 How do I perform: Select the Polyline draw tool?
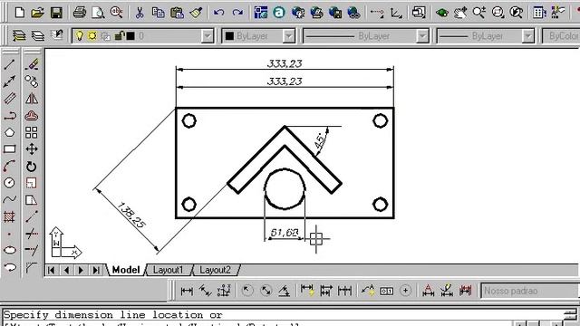pos(10,115)
